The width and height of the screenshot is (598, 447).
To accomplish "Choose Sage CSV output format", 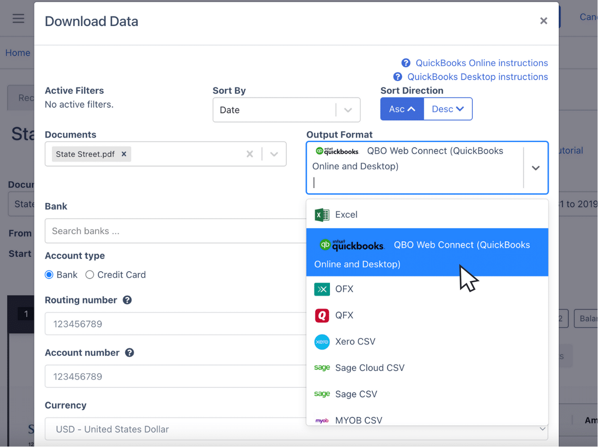I will 427,394.
